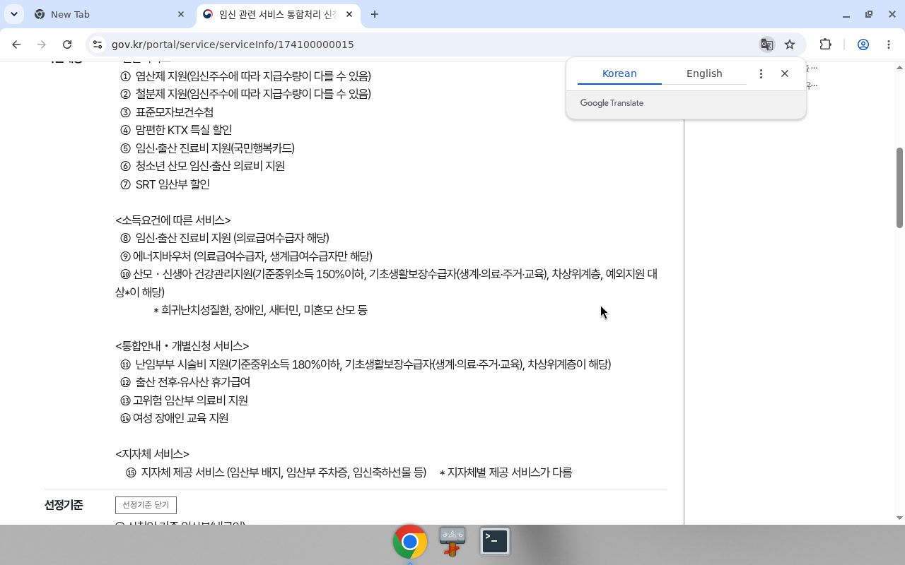This screenshot has width=905, height=565.
Task: Focus the gov.kr address bar URL
Action: 233,44
